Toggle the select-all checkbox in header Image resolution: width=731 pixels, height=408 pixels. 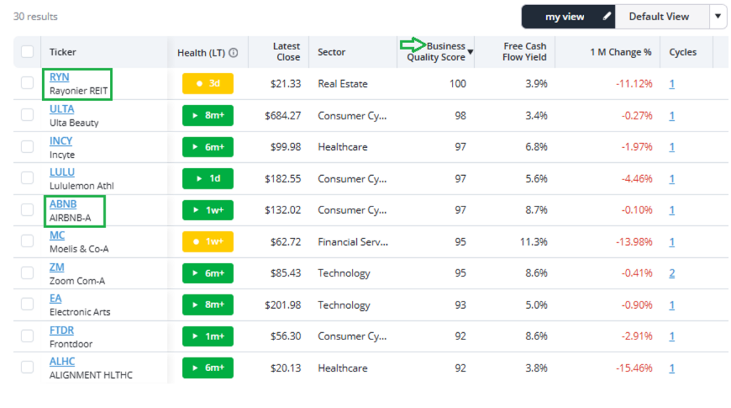27,51
